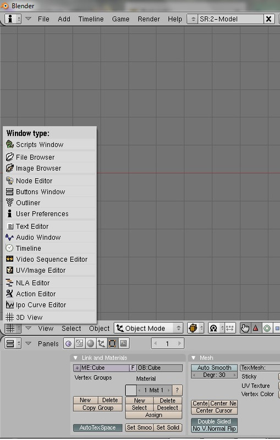Enable the rotate manipulator circle icon
The width and height of the screenshot is (280, 440).
point(267,328)
